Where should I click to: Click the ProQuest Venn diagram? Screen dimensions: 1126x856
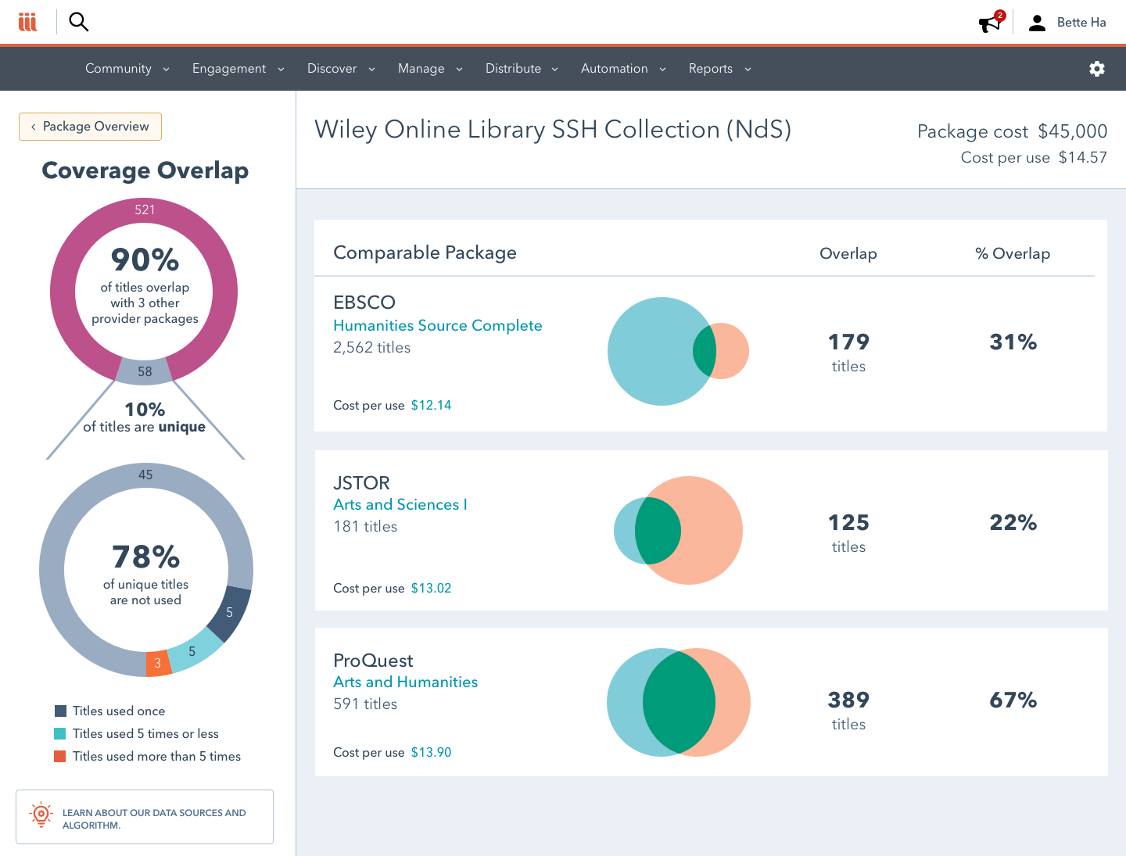[x=678, y=702]
